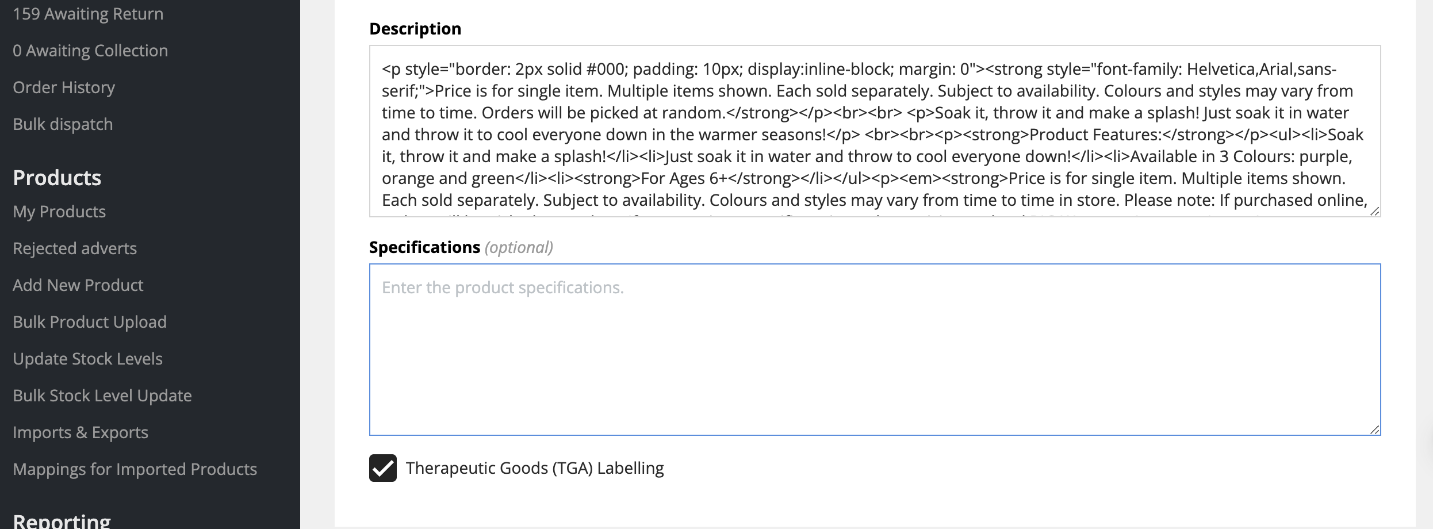The width and height of the screenshot is (1433, 529).
Task: Open Bulk Stock Level Update
Action: tap(102, 396)
